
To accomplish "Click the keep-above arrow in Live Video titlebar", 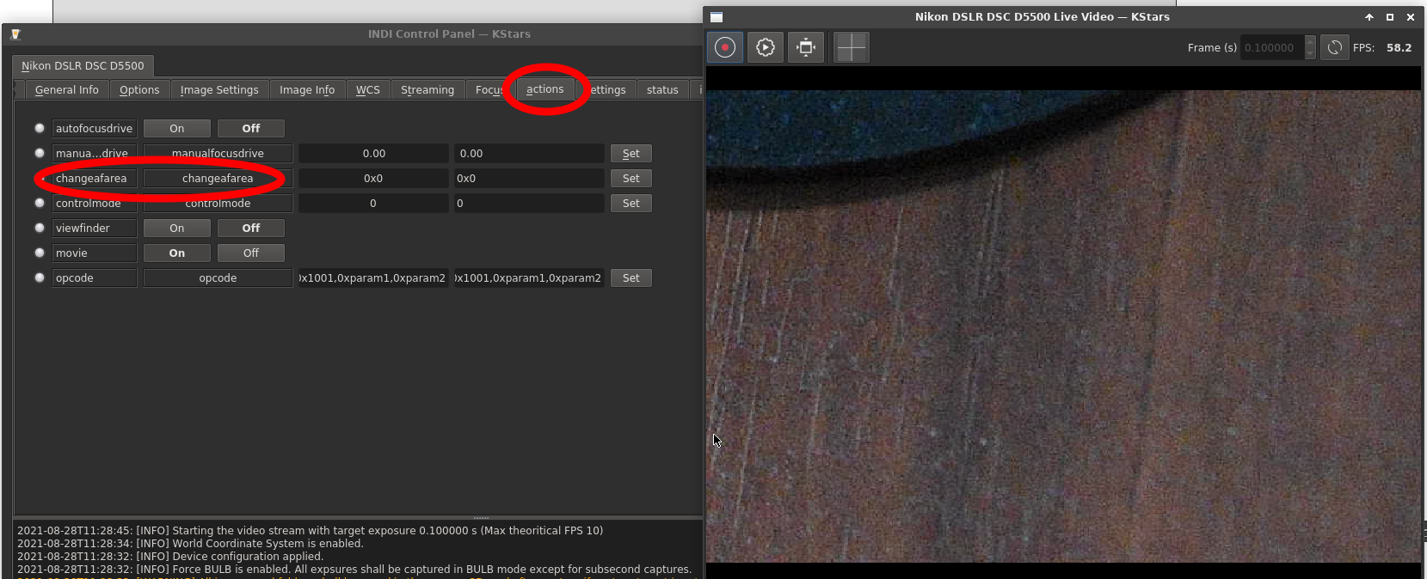I will pyautogui.click(x=1369, y=17).
